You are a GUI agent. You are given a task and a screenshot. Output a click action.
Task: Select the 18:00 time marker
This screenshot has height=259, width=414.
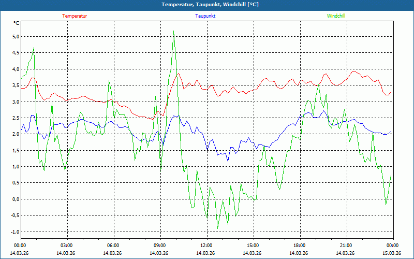pos(299,246)
